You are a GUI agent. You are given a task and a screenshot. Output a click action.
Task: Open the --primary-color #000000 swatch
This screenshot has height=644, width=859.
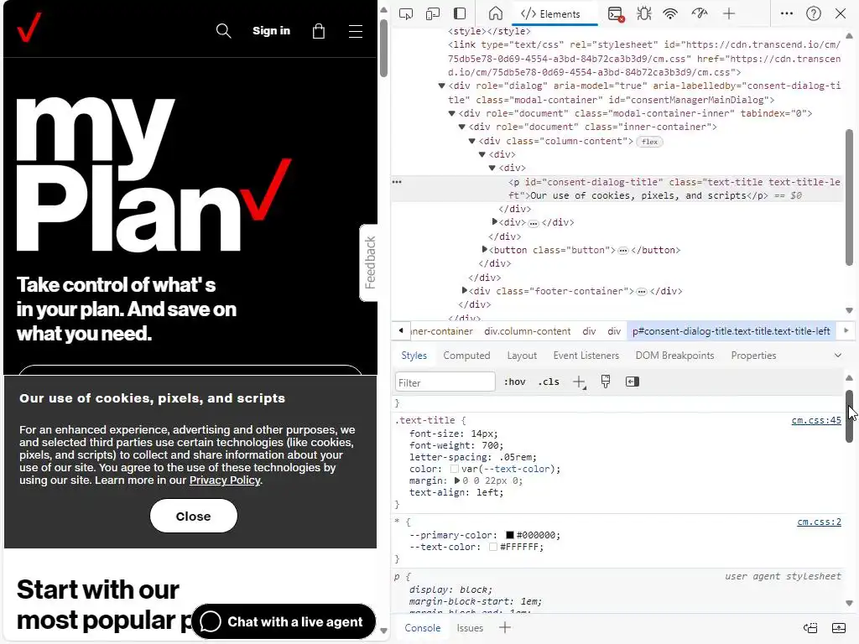pos(509,535)
